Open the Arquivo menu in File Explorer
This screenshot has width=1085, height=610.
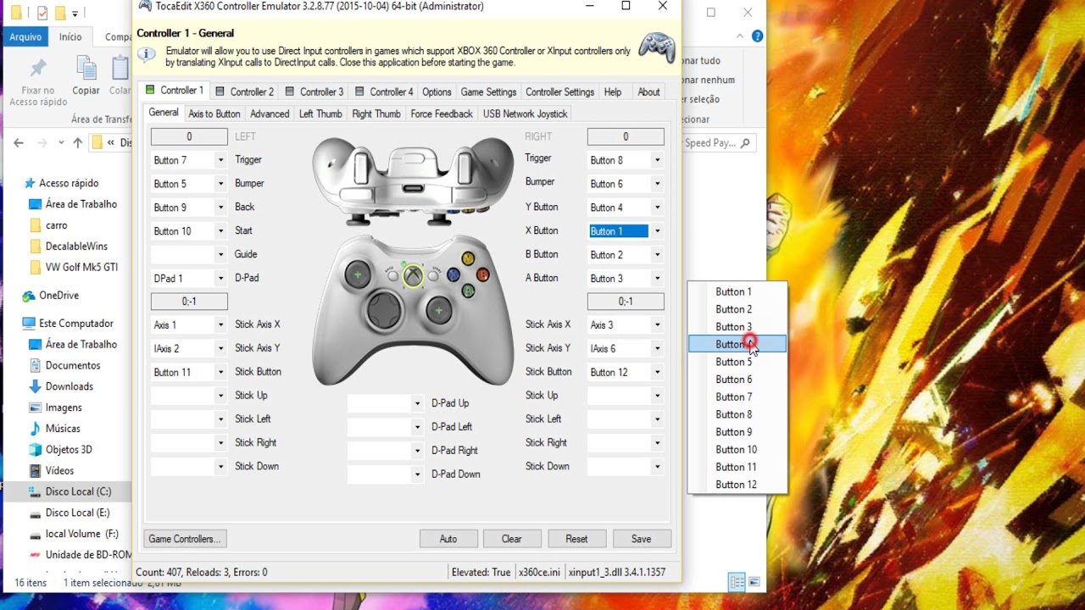25,36
